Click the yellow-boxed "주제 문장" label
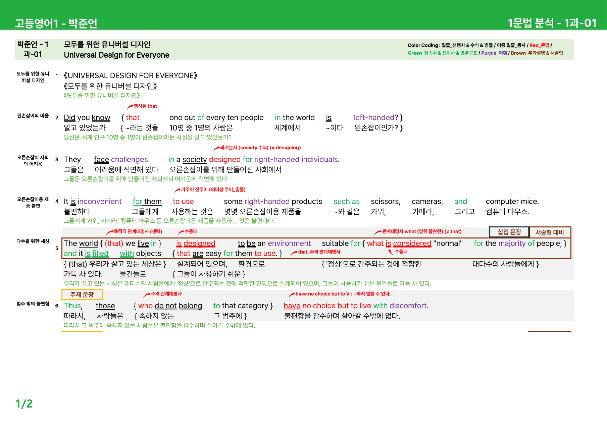The image size is (607, 429). [82, 294]
